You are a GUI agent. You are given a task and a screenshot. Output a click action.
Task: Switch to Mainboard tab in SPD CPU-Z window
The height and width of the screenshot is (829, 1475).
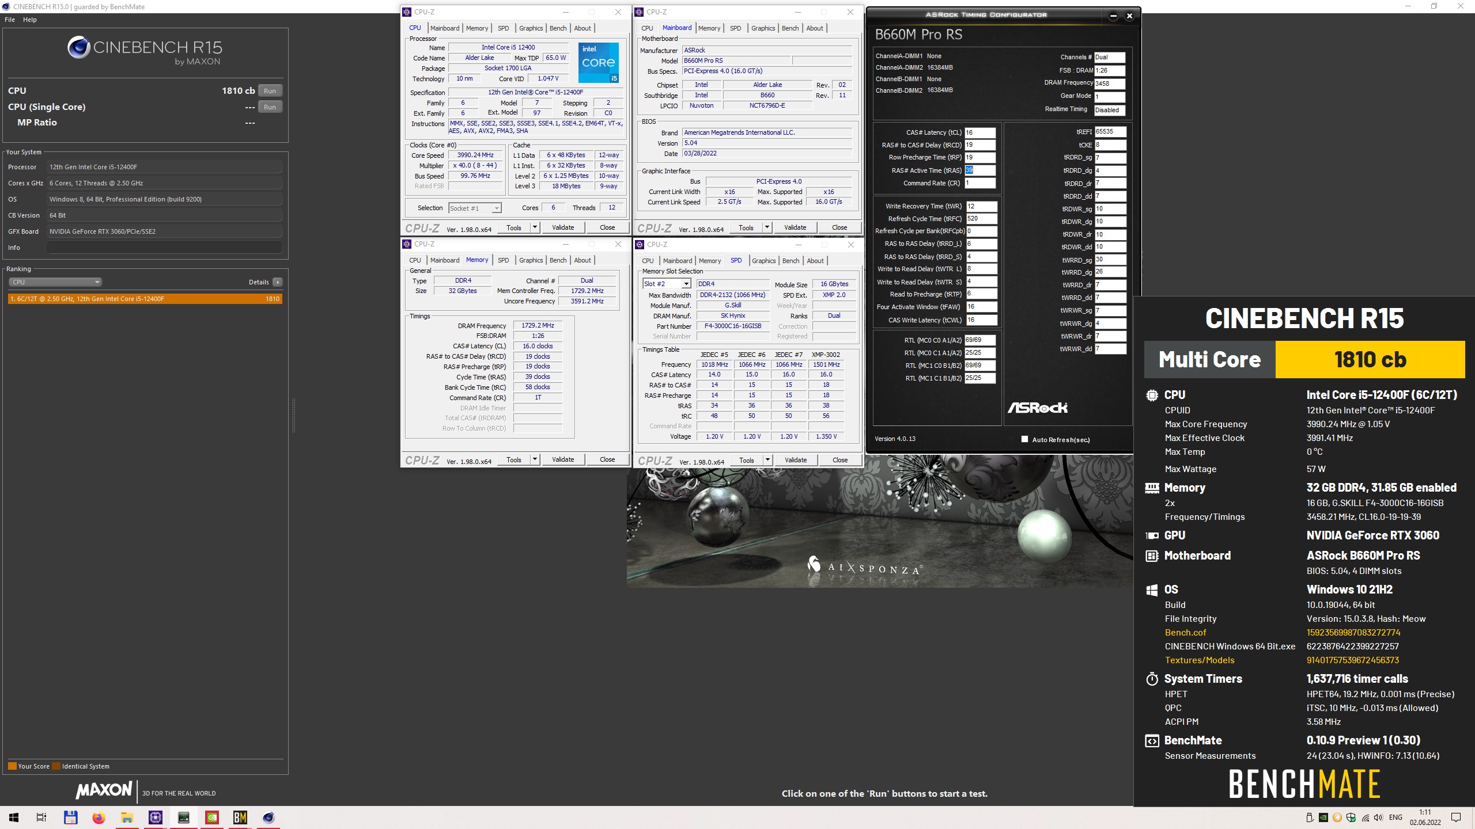tap(677, 261)
